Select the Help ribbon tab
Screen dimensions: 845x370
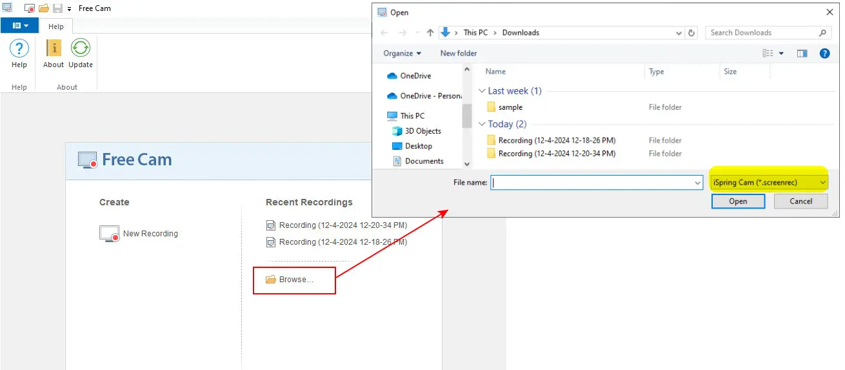pos(56,26)
